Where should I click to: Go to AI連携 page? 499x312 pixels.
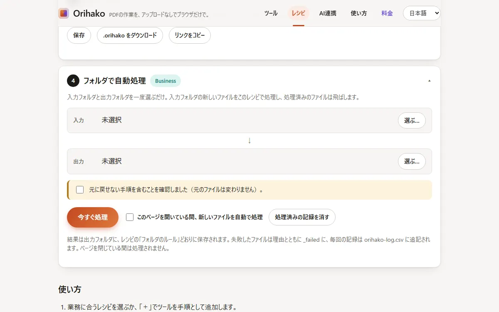(328, 13)
